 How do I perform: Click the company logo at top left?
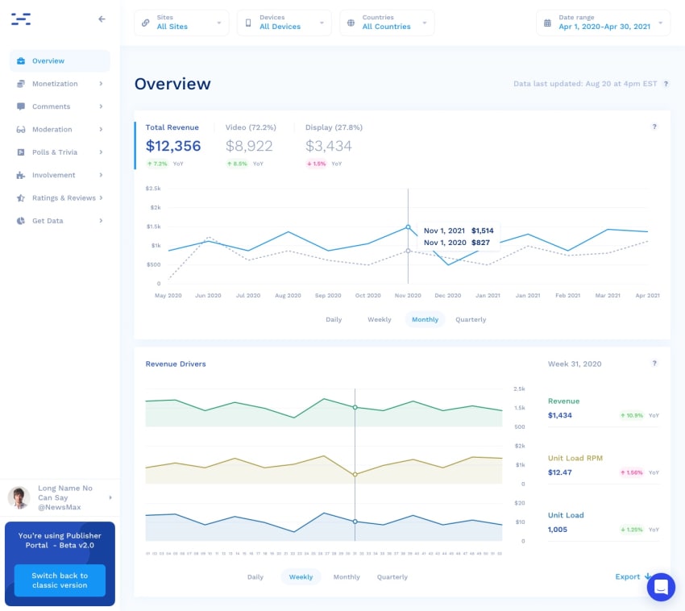(x=21, y=19)
